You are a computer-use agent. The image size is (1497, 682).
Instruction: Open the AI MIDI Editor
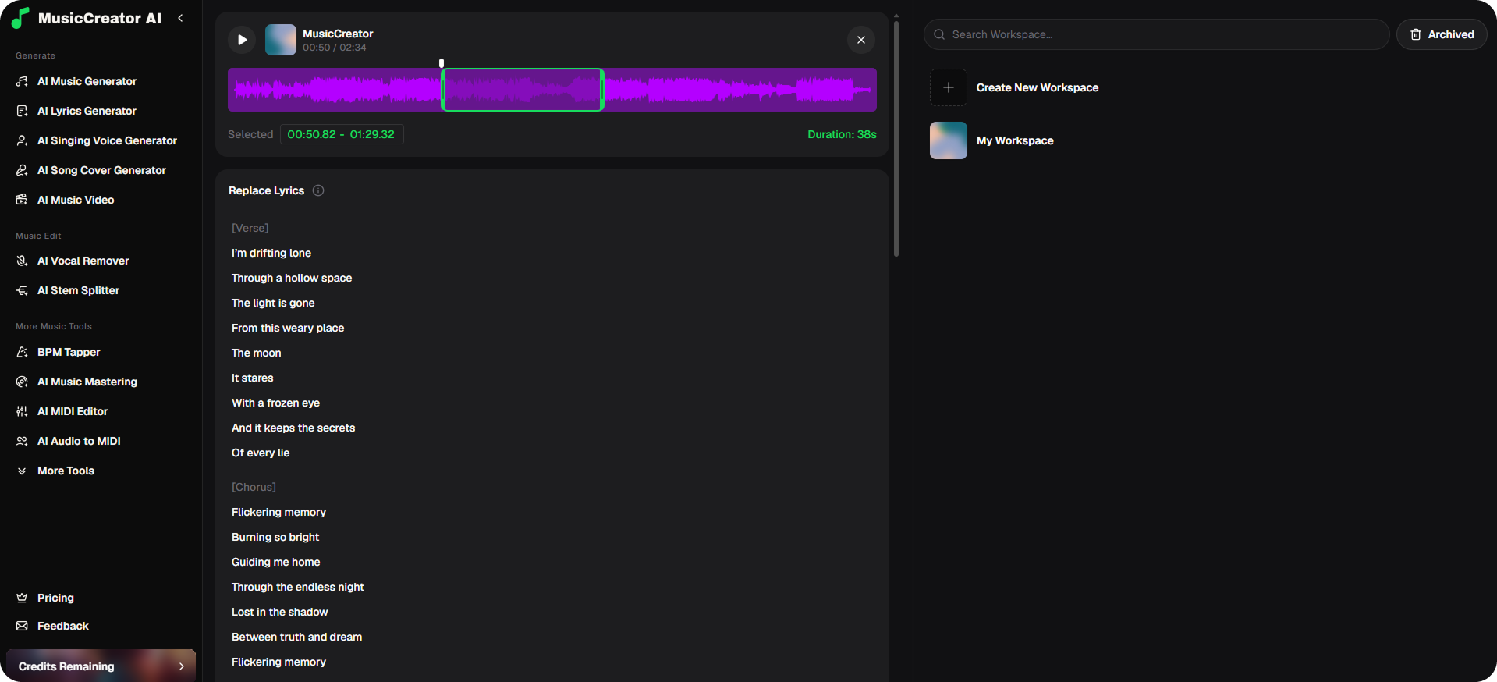73,411
